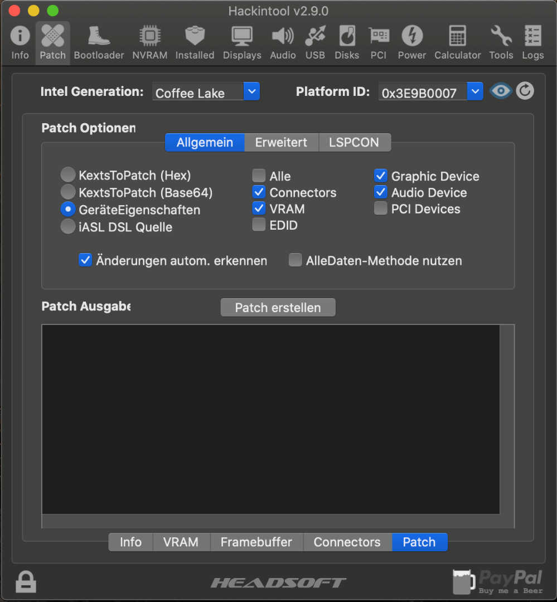Click the 0x3E9B0007 platform ID field
This screenshot has height=602, width=557.
(423, 92)
